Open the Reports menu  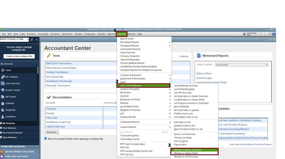(122, 34)
